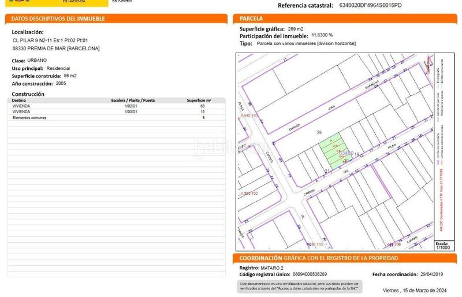Click the green highlighted parcel on the map
The height and width of the screenshot is (297, 462).
coord(334,153)
